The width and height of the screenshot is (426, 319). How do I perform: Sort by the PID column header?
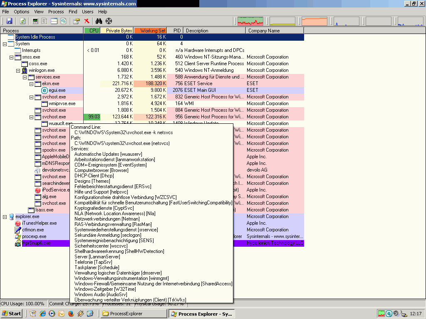(x=175, y=31)
